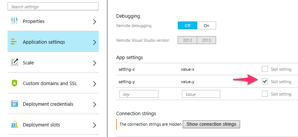298x137 pixels.
Task: Expand the Scale chevron
Action: 94,63
